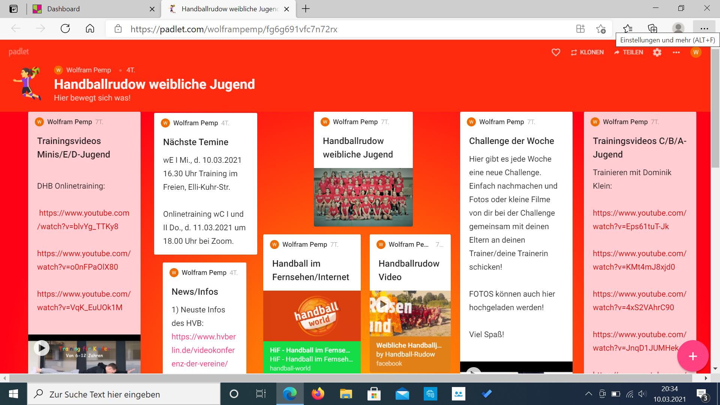
Task: Click the browser refresh icon
Action: (65, 29)
